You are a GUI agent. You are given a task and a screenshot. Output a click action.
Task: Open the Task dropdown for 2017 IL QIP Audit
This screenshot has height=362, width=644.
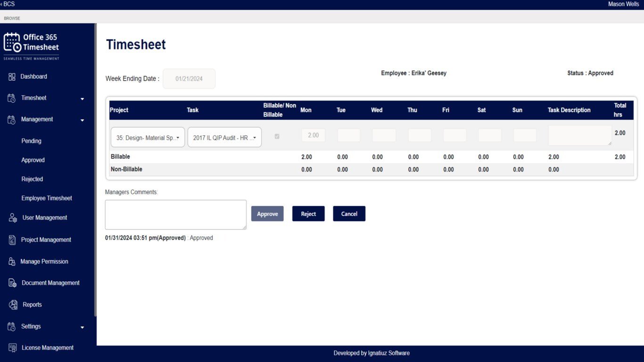(x=224, y=138)
